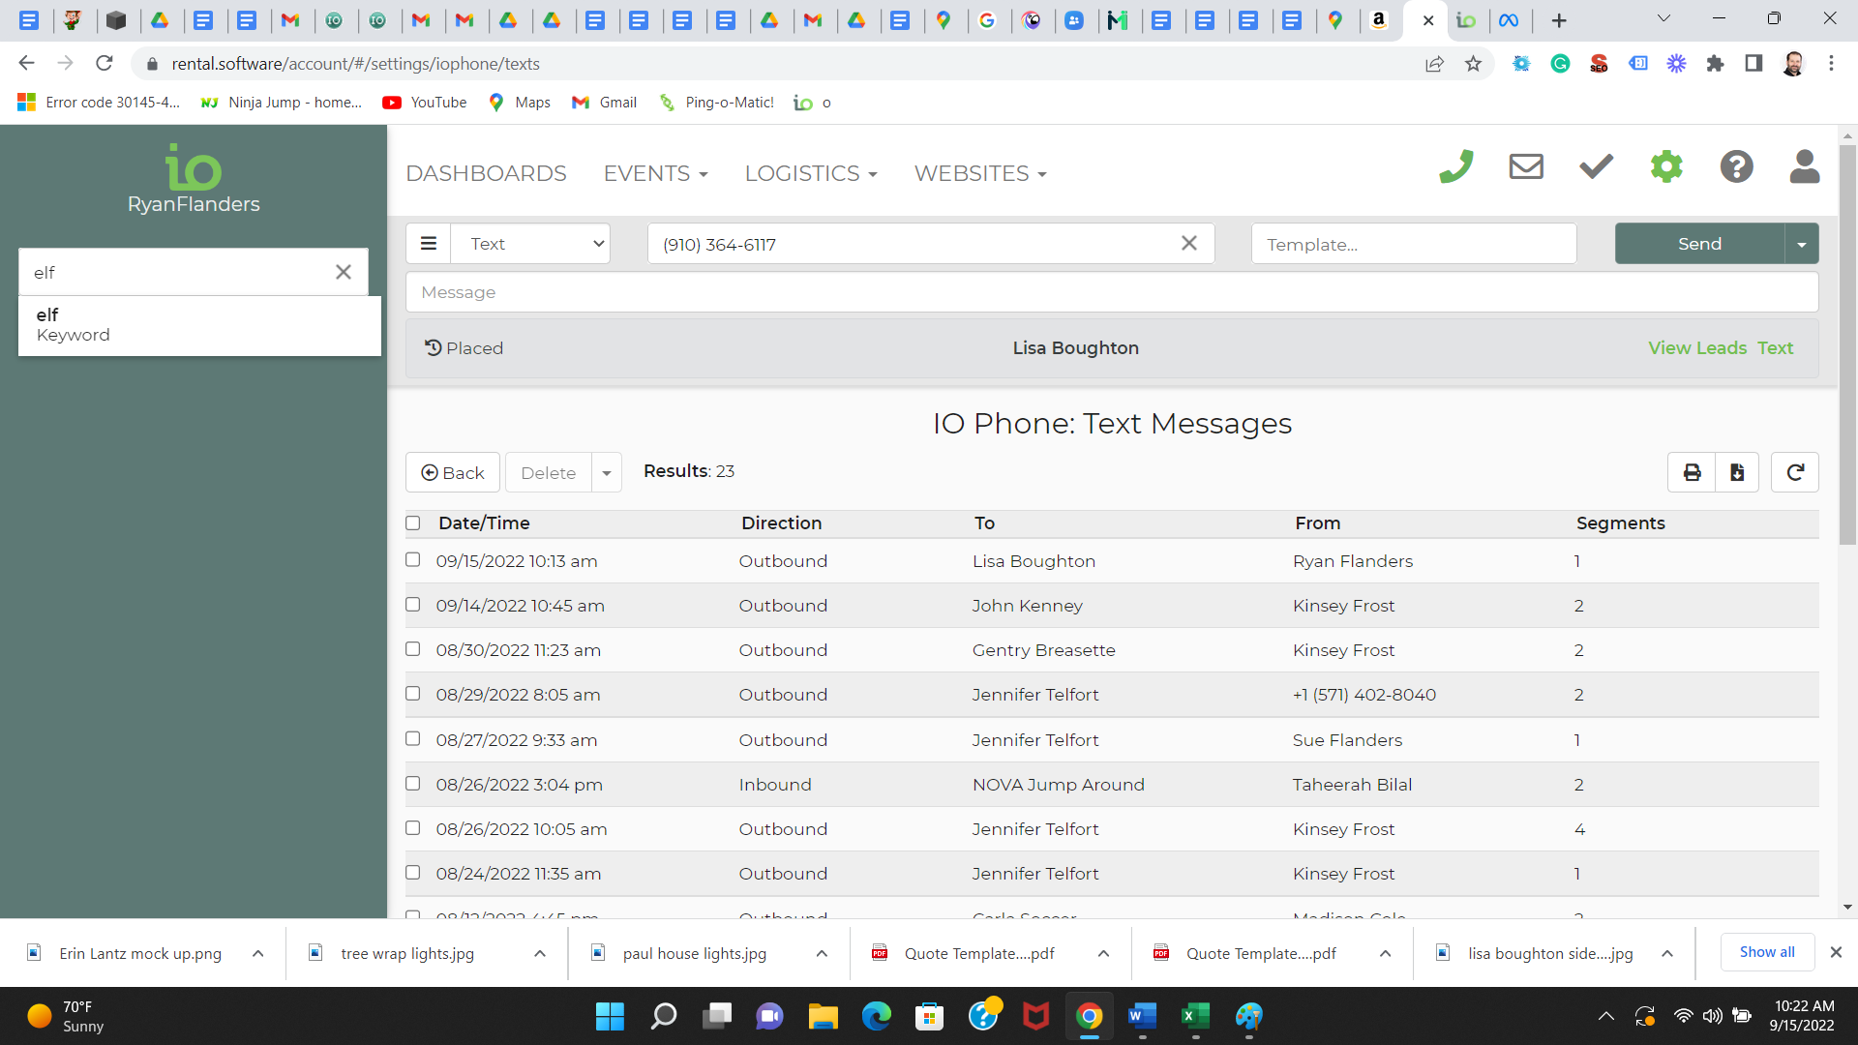Click the View Leads link
This screenshot has width=1858, height=1045.
click(1697, 348)
